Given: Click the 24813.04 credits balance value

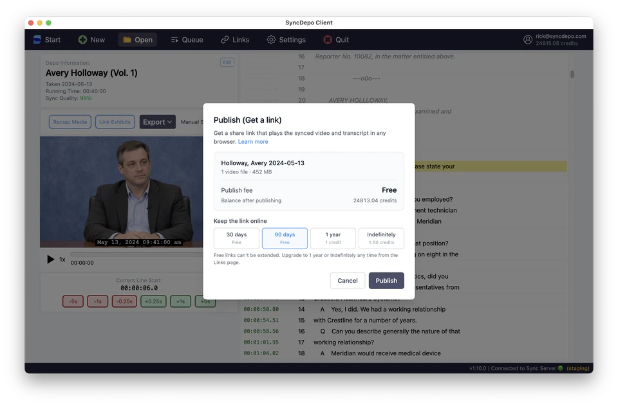Looking at the screenshot, I should click(x=375, y=200).
